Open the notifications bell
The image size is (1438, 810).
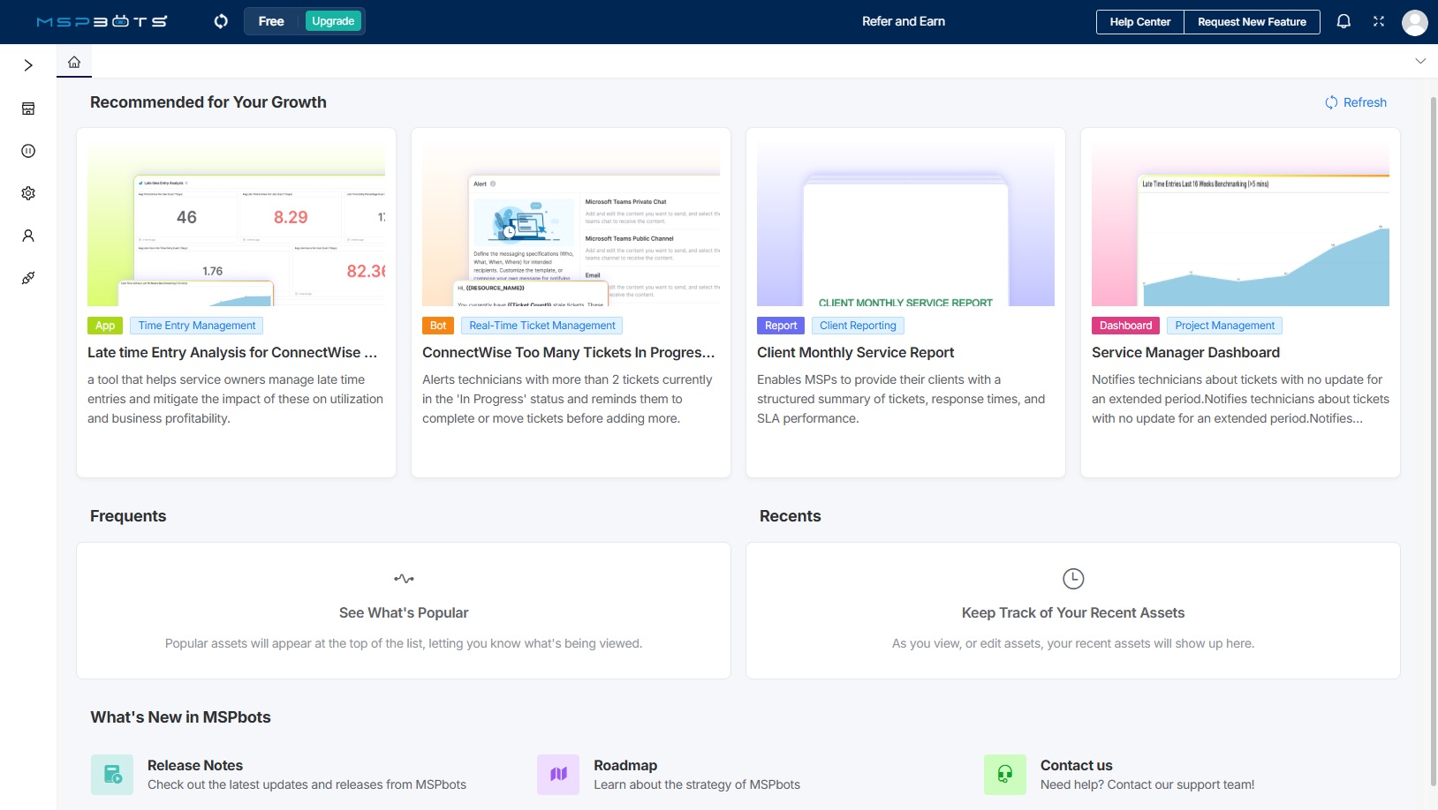pyautogui.click(x=1343, y=21)
